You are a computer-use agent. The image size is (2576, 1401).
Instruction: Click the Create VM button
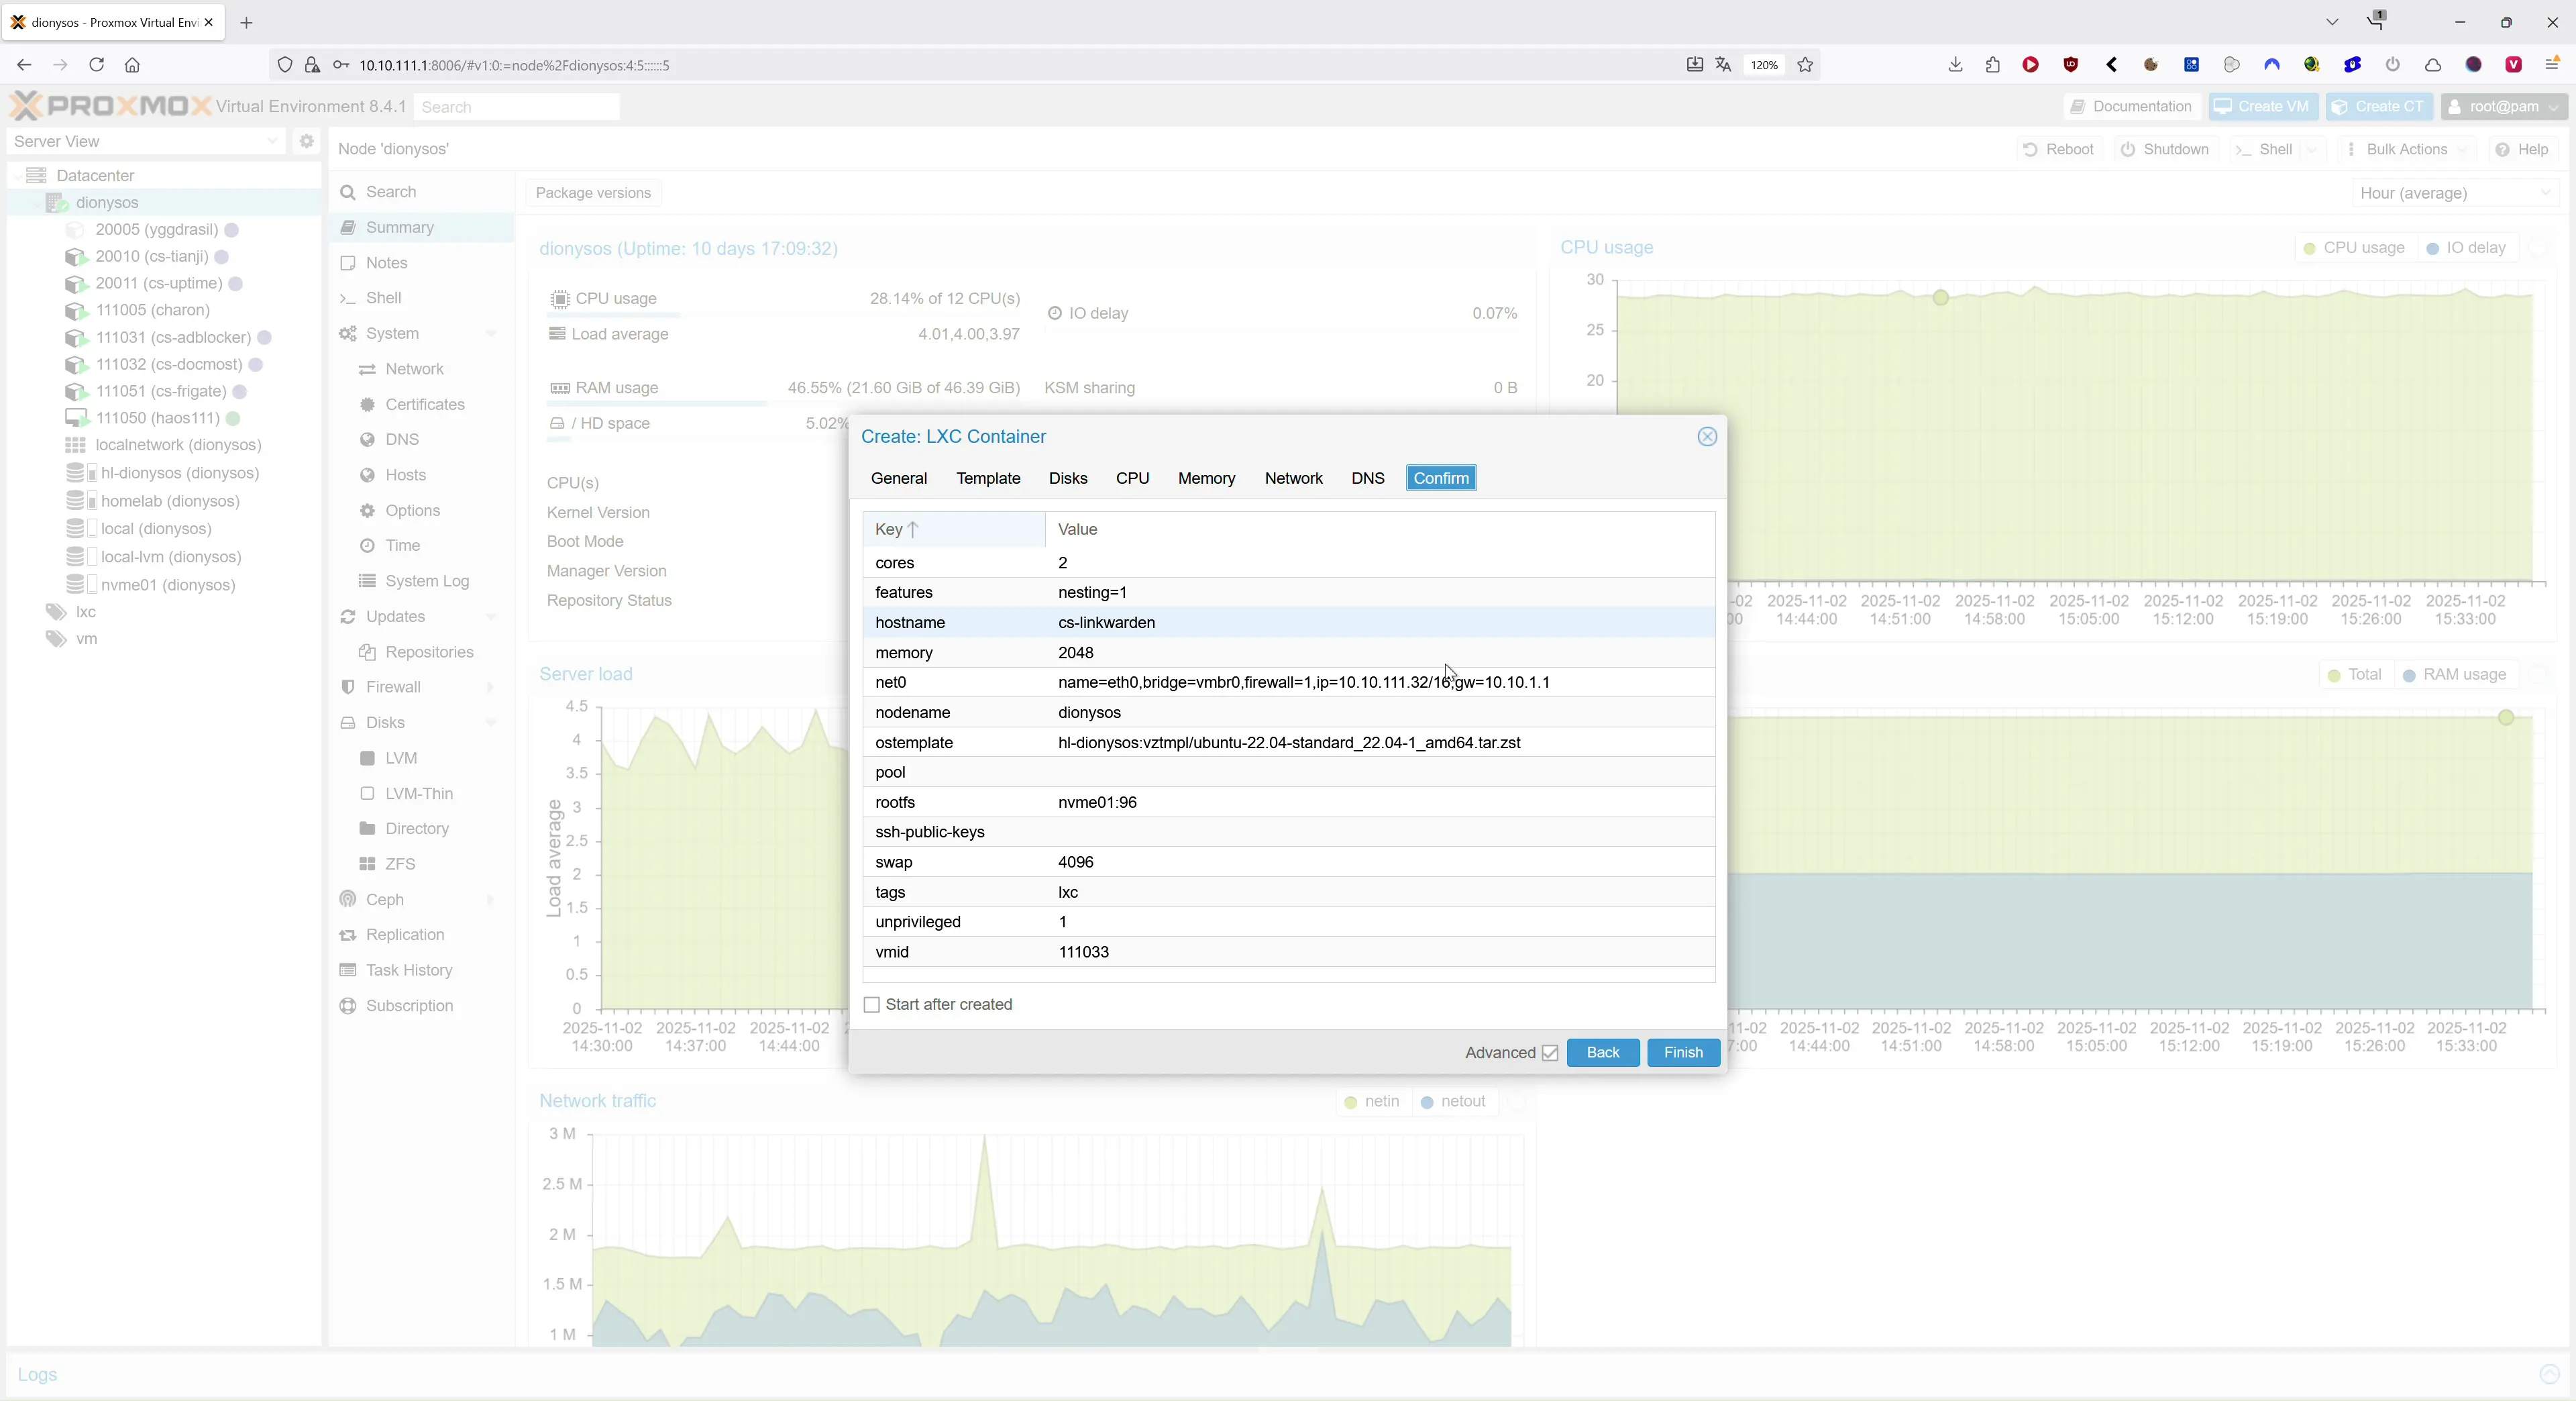[x=2264, y=106]
